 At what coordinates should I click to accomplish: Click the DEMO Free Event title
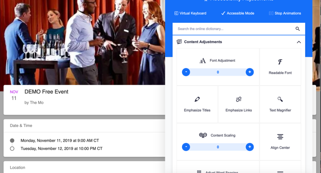(x=46, y=92)
